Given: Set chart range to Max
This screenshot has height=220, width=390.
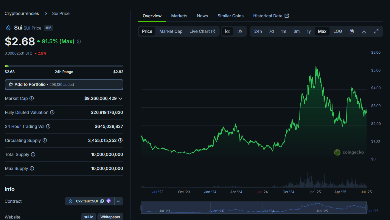Looking at the screenshot, I should click(322, 31).
